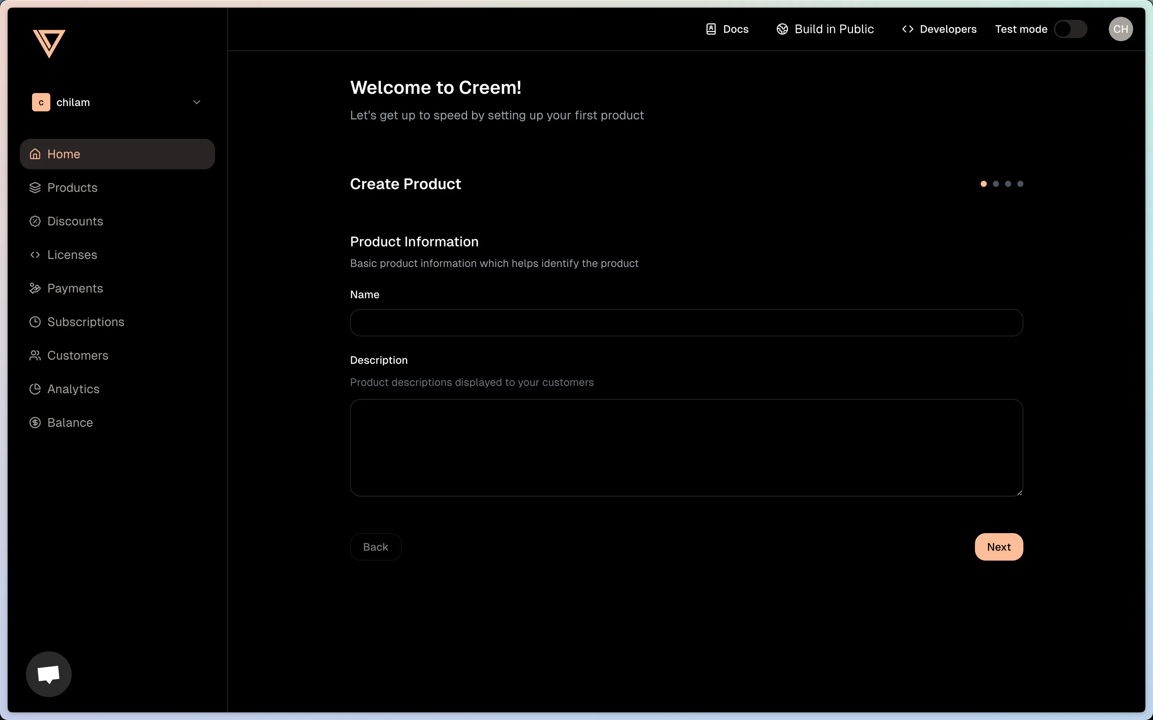Open the Payments section
The width and height of the screenshot is (1153, 720).
[x=117, y=288]
